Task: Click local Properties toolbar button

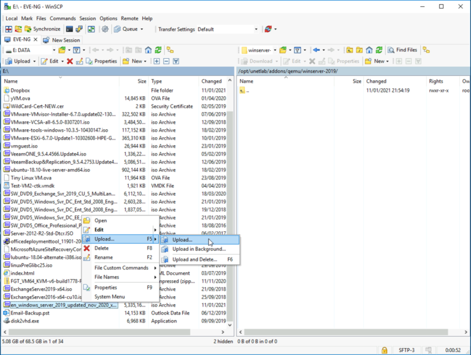Action: click(102, 61)
